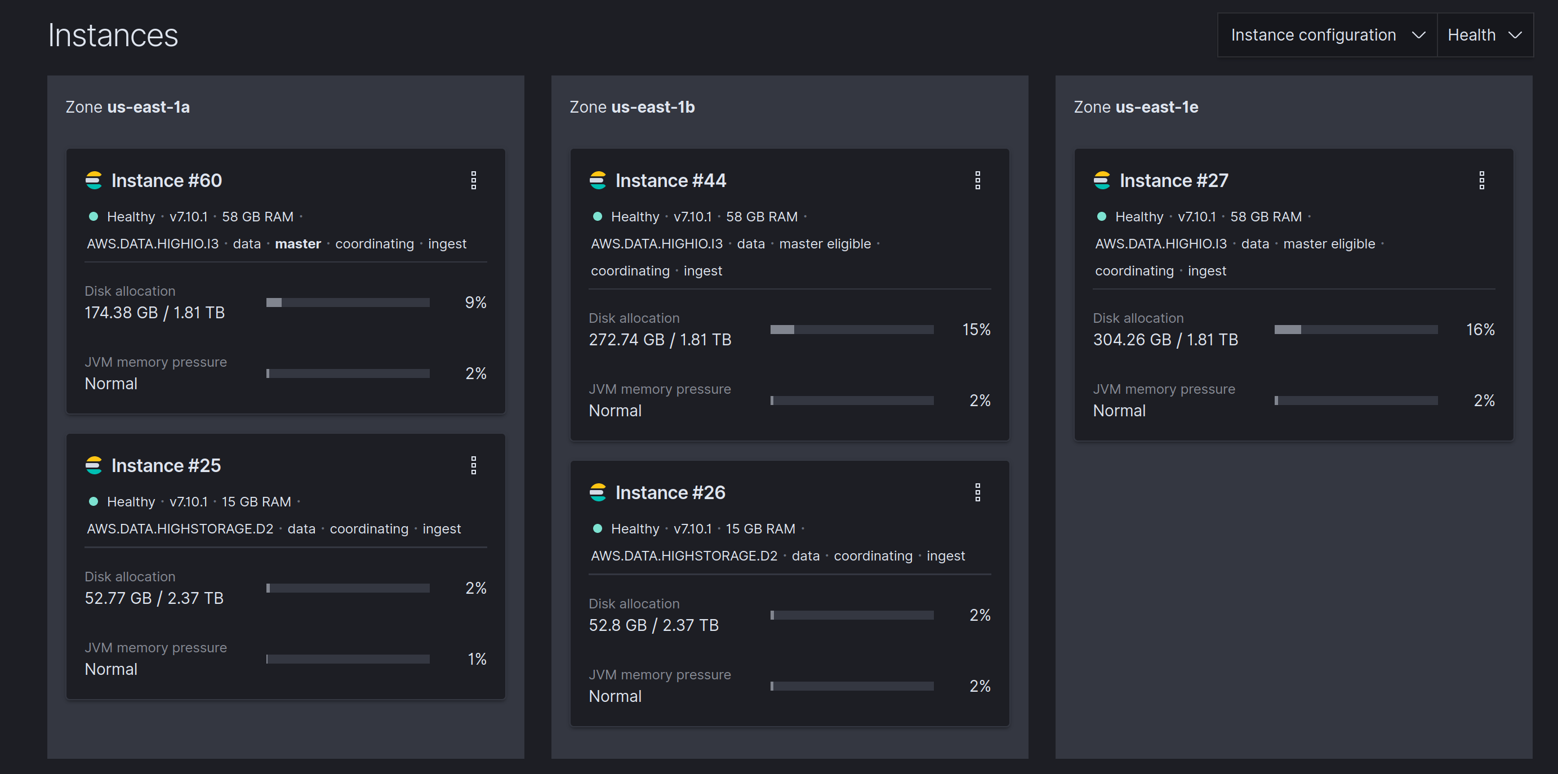Open the options menu for Instance #25
Viewport: 1558px width, 774px height.
click(474, 465)
